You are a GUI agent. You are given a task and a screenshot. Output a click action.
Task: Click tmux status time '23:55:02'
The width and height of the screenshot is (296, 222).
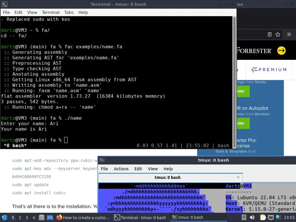197,146
